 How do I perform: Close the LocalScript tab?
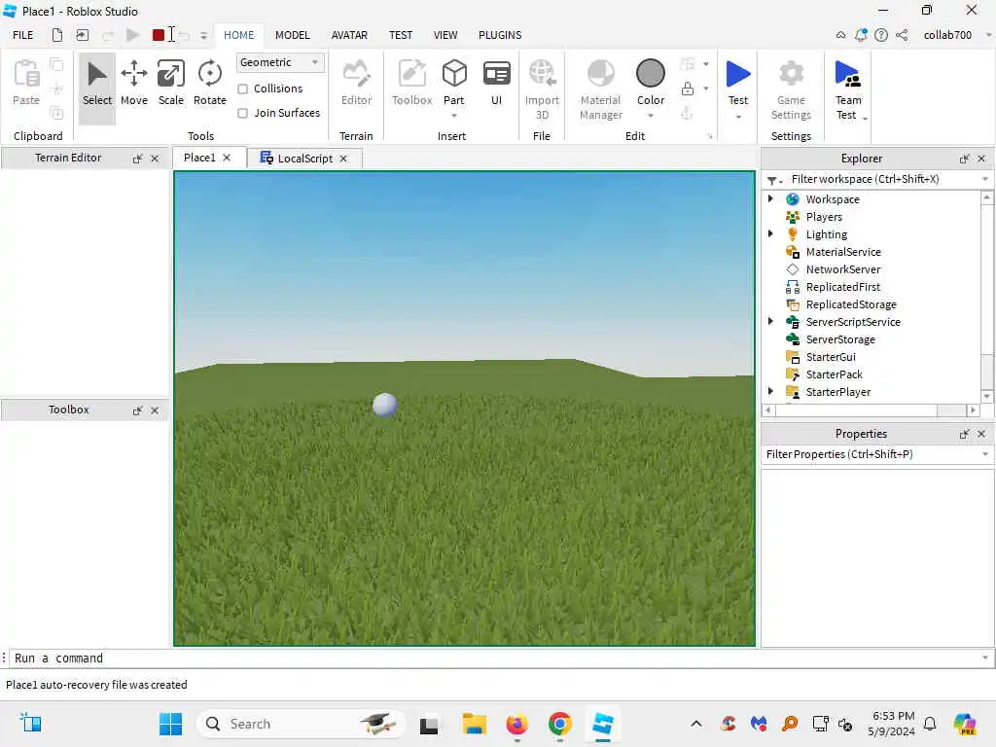point(343,159)
